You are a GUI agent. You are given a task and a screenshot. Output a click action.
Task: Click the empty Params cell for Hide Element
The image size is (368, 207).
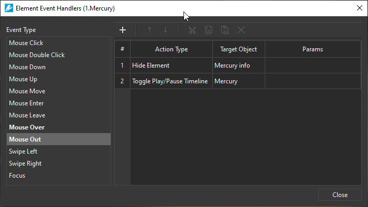coord(313,66)
